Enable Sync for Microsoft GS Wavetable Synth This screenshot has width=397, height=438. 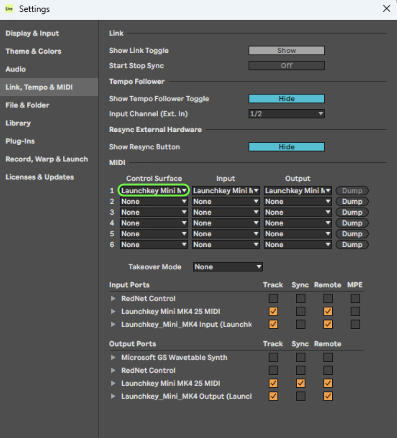pyautogui.click(x=301, y=357)
